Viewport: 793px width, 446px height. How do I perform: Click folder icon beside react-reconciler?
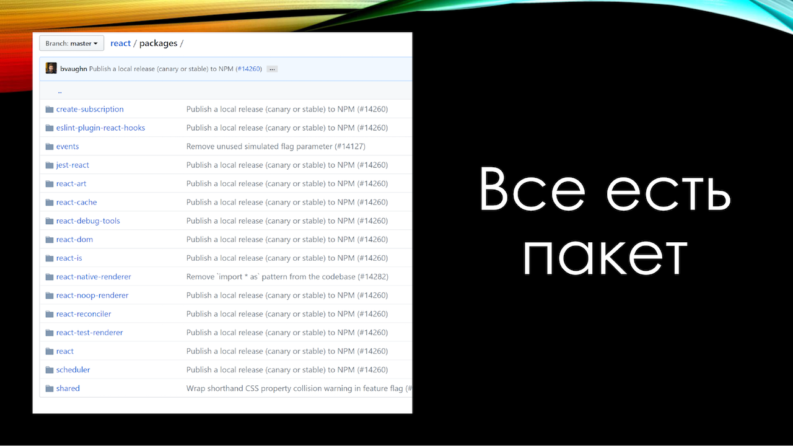click(50, 314)
